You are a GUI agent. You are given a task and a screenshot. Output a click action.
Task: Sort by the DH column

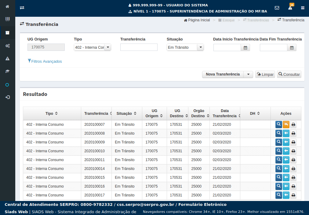click(255, 113)
